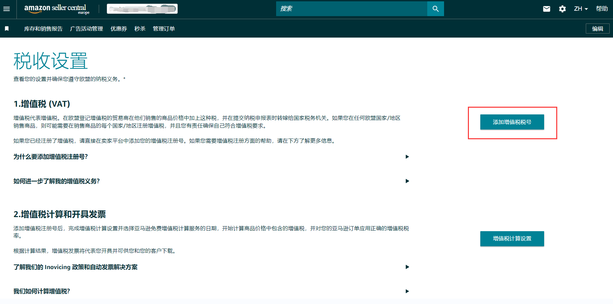Select the store name widget next to logo
This screenshot has width=613, height=304.
tap(142, 8)
